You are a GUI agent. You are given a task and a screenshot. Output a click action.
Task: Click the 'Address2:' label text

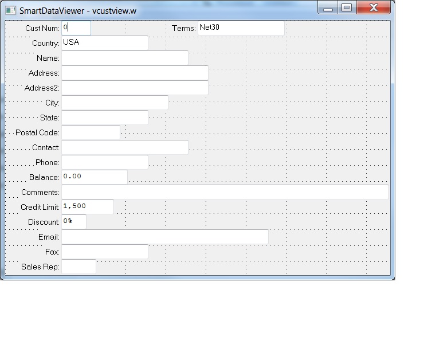[x=42, y=88]
